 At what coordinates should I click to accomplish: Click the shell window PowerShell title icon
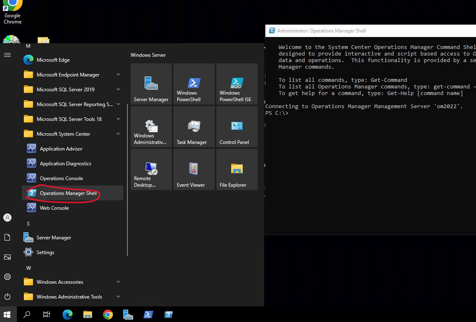272,30
